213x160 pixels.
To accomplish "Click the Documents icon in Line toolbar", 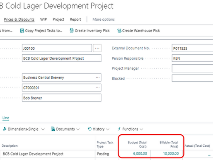I will tap(53, 129).
